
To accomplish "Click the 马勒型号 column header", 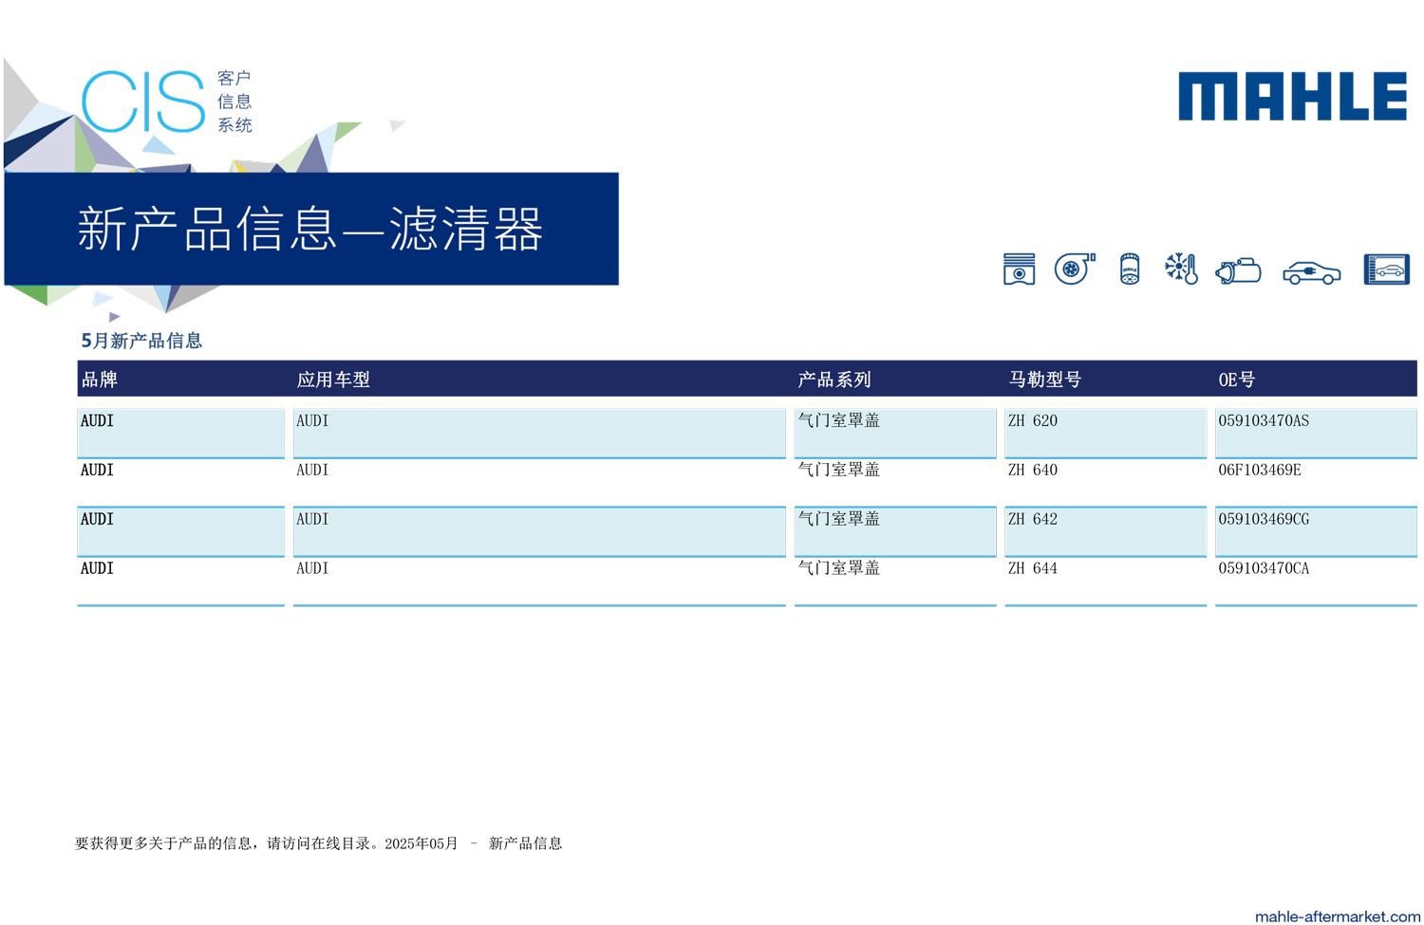I will point(1044,379).
